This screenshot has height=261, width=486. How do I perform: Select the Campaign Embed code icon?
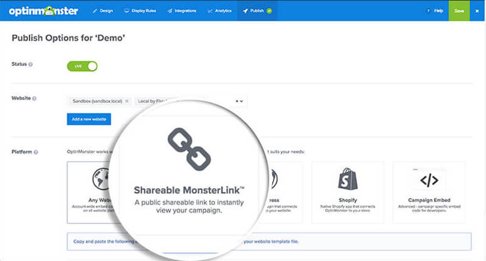pos(429,180)
